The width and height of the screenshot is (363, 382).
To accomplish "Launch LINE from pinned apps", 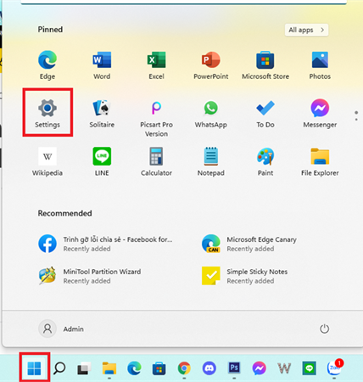I will pos(102,161).
